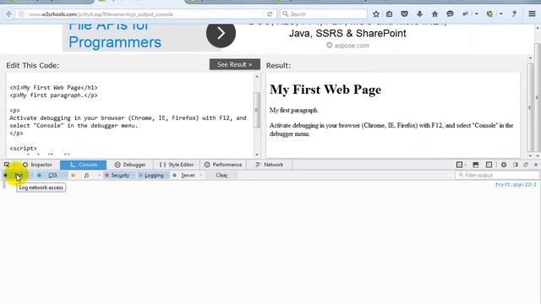Open the bookmarks list icon
Screen dimensions: 541x304
click(x=389, y=14)
